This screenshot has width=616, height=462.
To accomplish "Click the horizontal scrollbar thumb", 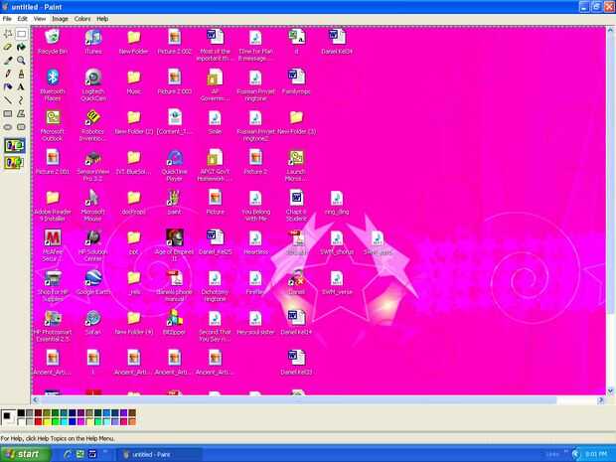I will click(298, 400).
